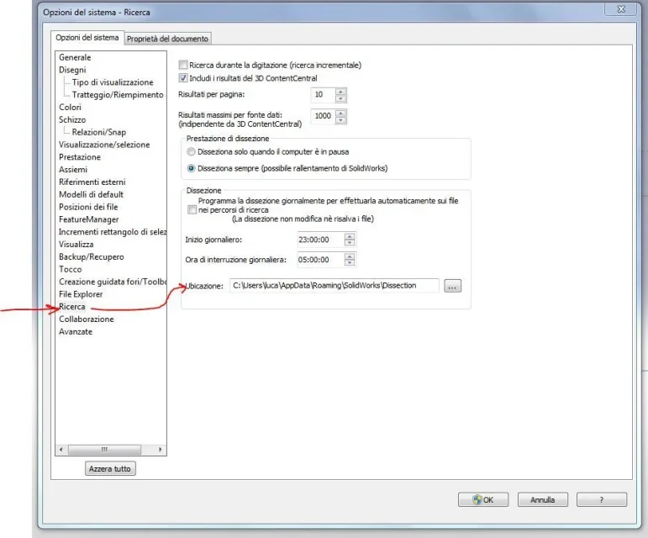Select Posizioni dei file category
This screenshot has width=648, height=538.
tap(88, 207)
